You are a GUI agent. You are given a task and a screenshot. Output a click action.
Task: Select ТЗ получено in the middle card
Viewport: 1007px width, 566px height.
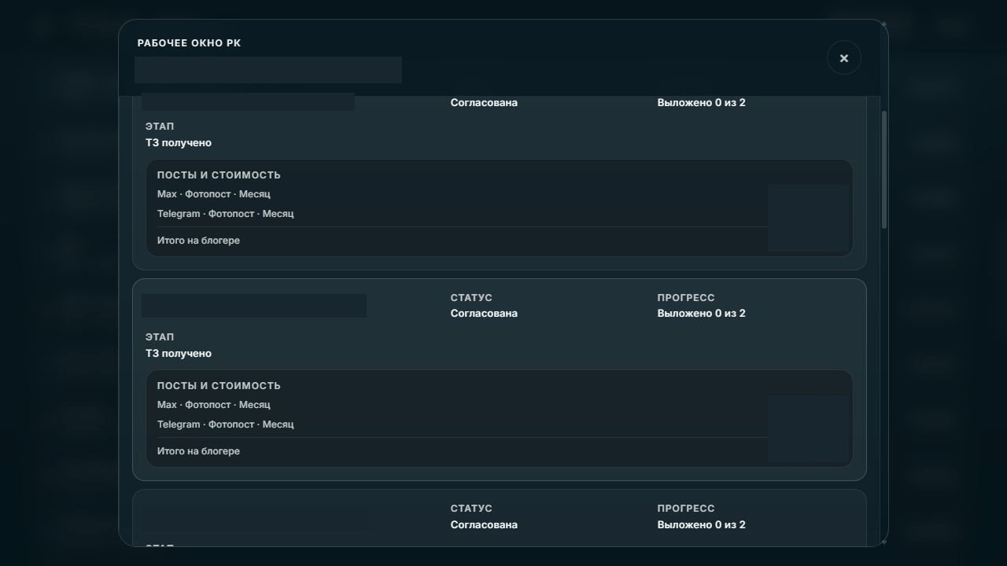[x=179, y=354]
